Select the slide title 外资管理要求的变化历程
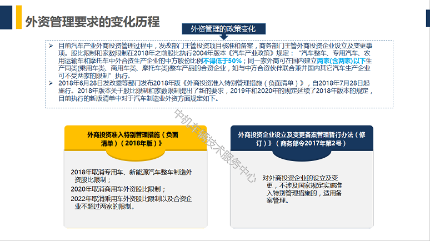This screenshot has height=241, width=430. 92,22
